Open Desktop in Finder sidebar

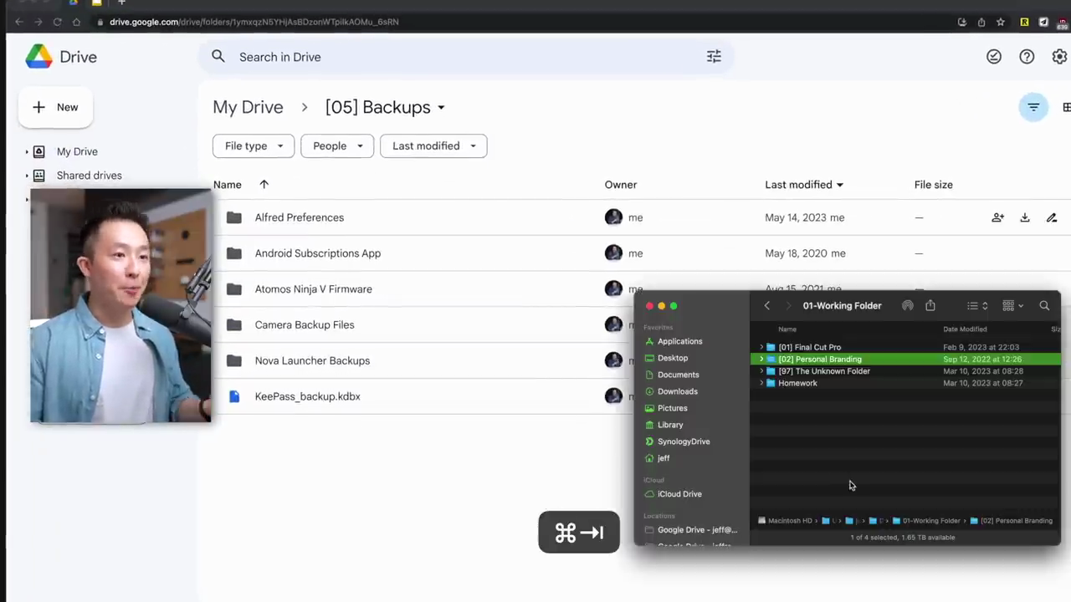click(666, 358)
